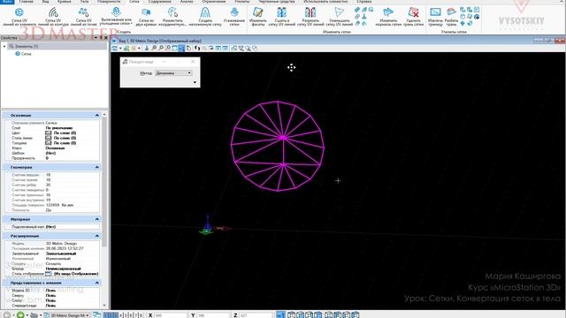566x318 pixels.
Task: Switch to the Тела ribbon tab
Action: 84,2
